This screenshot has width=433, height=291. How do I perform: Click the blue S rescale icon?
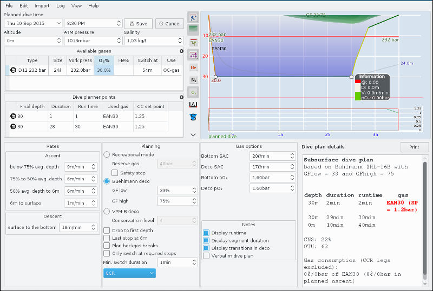[x=193, y=117]
